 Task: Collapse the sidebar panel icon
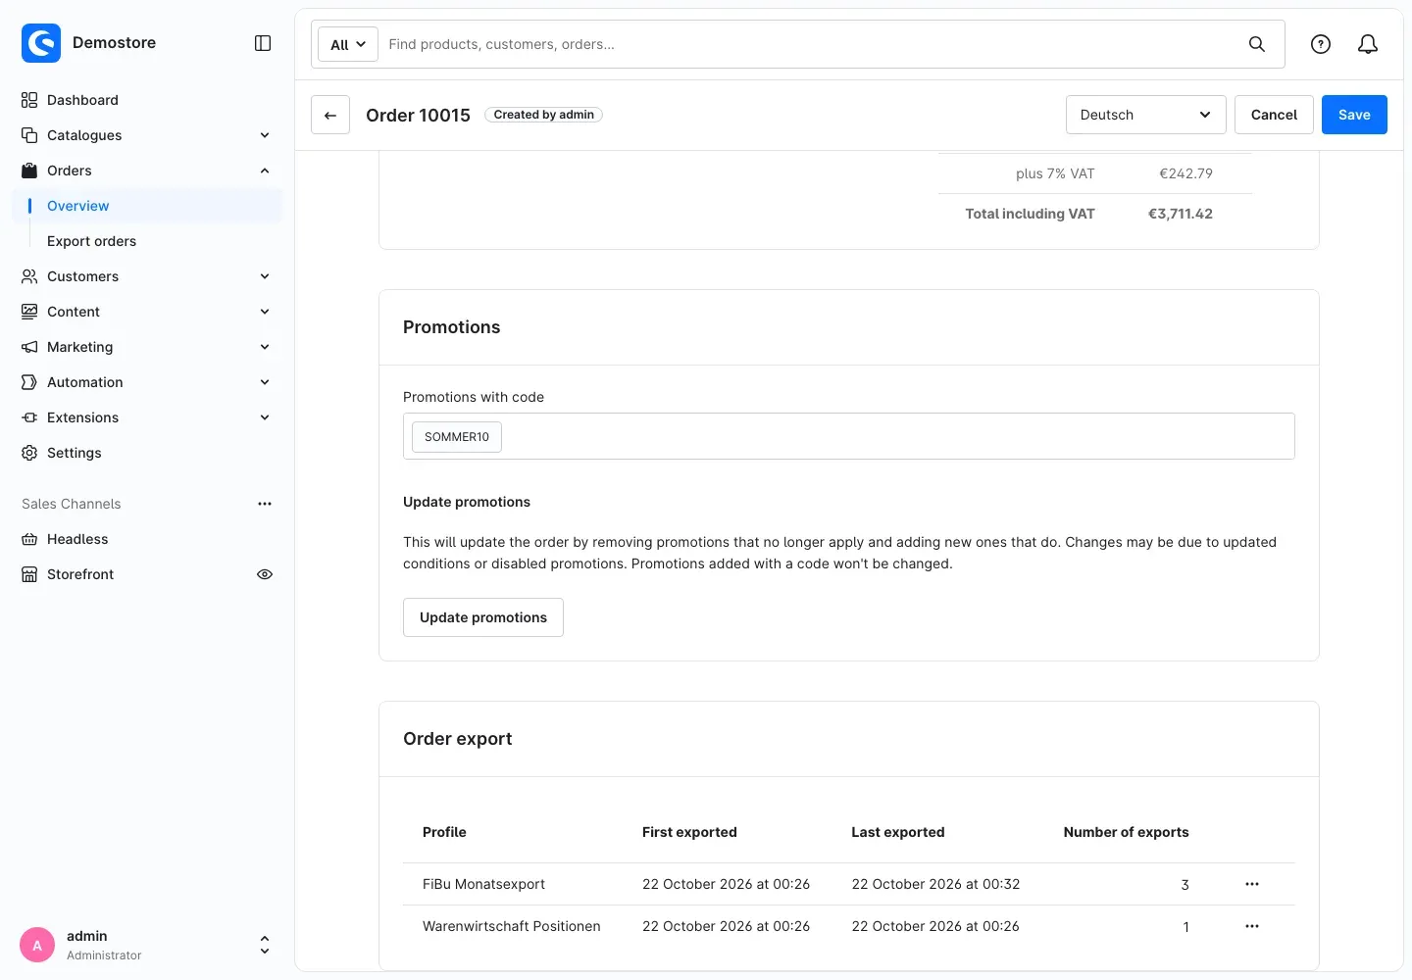click(263, 43)
